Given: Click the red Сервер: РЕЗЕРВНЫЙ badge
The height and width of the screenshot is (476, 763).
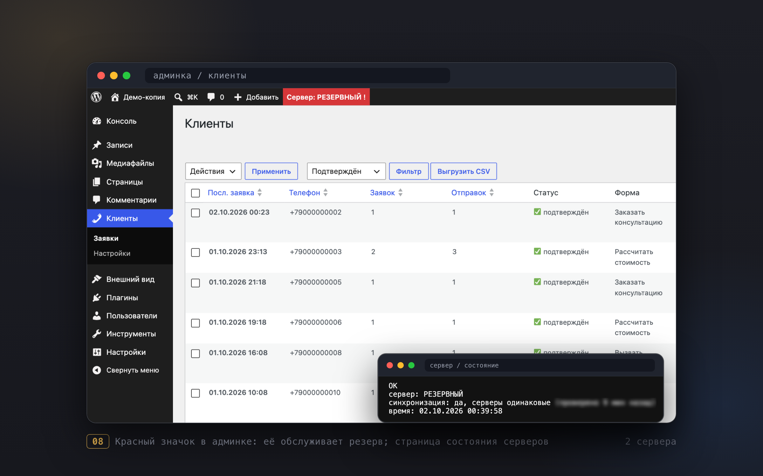Looking at the screenshot, I should tap(326, 97).
